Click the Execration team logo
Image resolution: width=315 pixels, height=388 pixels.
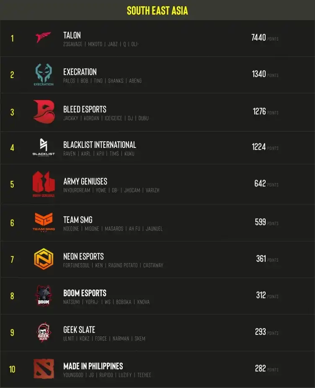(44, 75)
